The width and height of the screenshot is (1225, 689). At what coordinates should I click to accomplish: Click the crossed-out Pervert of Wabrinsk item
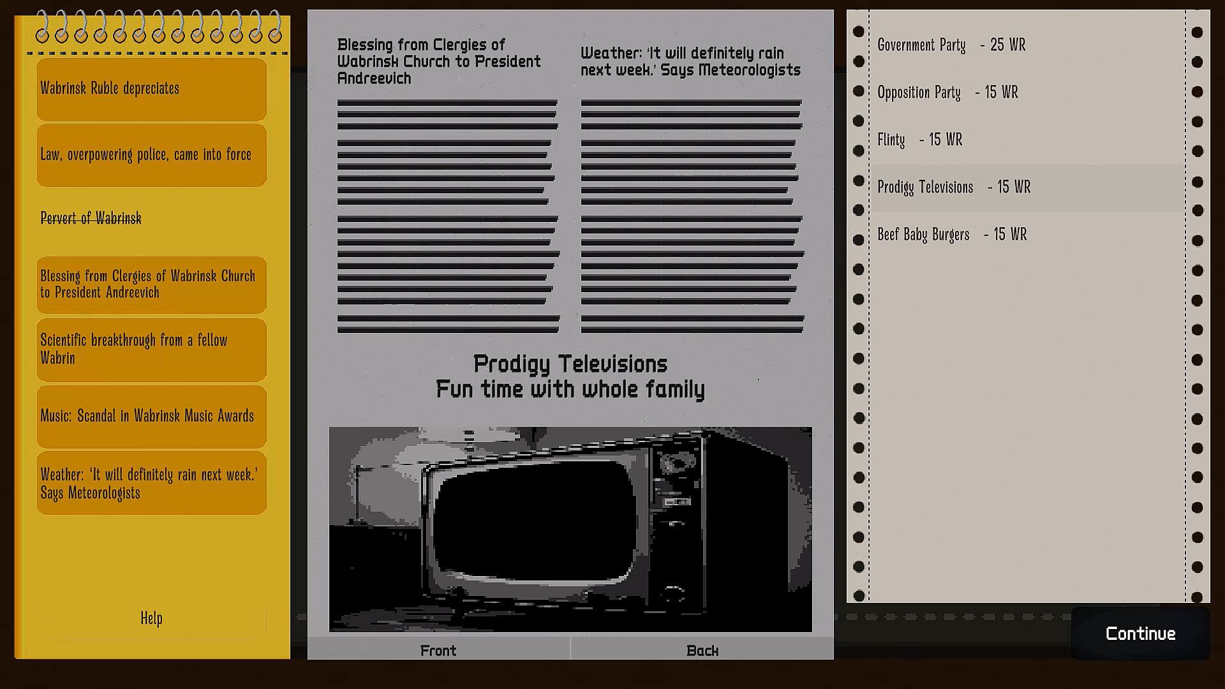pos(91,218)
